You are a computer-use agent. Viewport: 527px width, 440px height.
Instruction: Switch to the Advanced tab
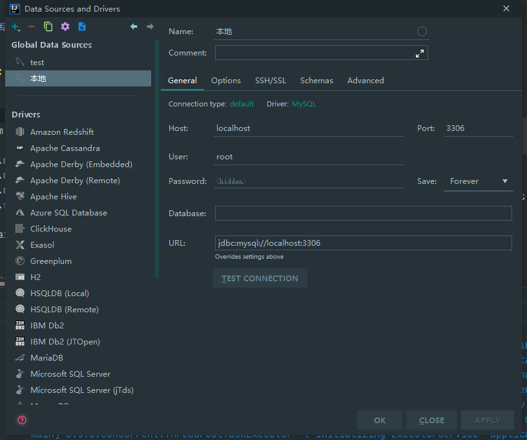point(365,80)
